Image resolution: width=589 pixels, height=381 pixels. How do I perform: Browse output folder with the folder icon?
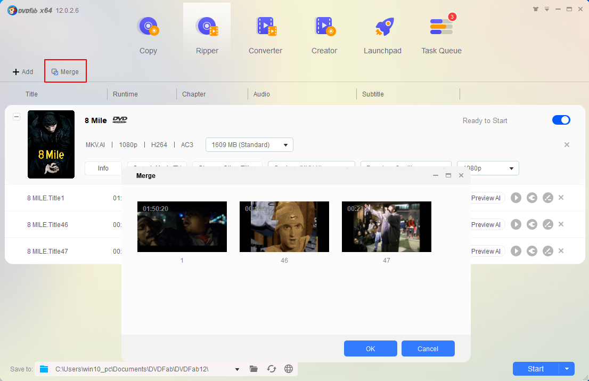tap(253, 369)
